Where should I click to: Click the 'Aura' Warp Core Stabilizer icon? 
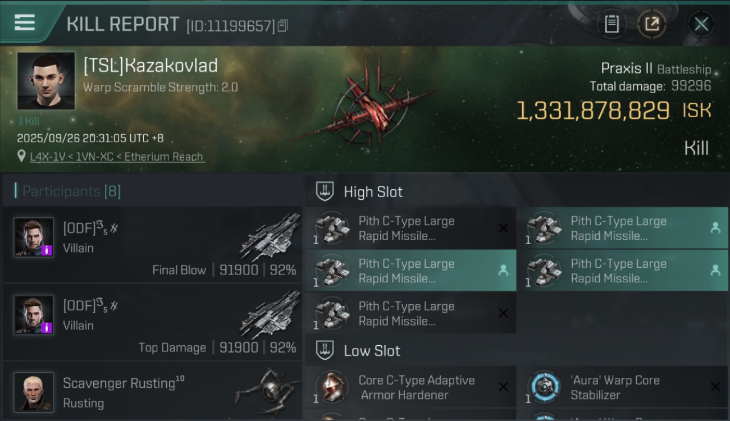[544, 387]
